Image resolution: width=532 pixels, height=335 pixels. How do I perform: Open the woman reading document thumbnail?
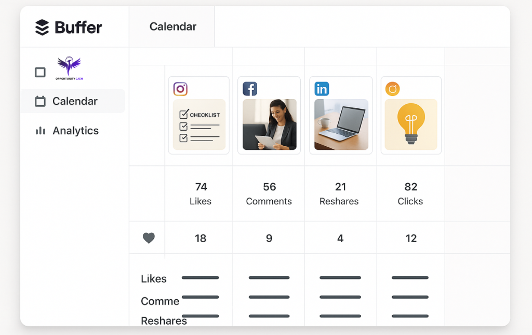tap(269, 124)
